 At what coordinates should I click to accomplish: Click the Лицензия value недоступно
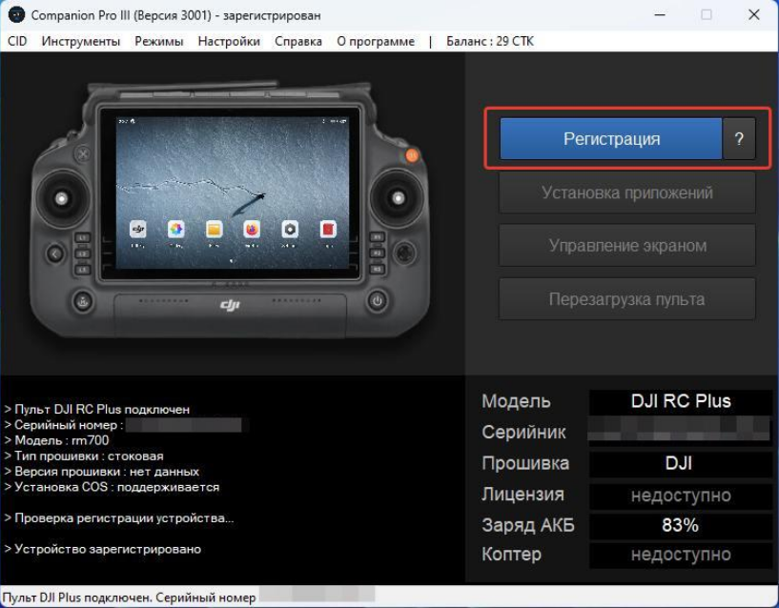click(x=681, y=496)
